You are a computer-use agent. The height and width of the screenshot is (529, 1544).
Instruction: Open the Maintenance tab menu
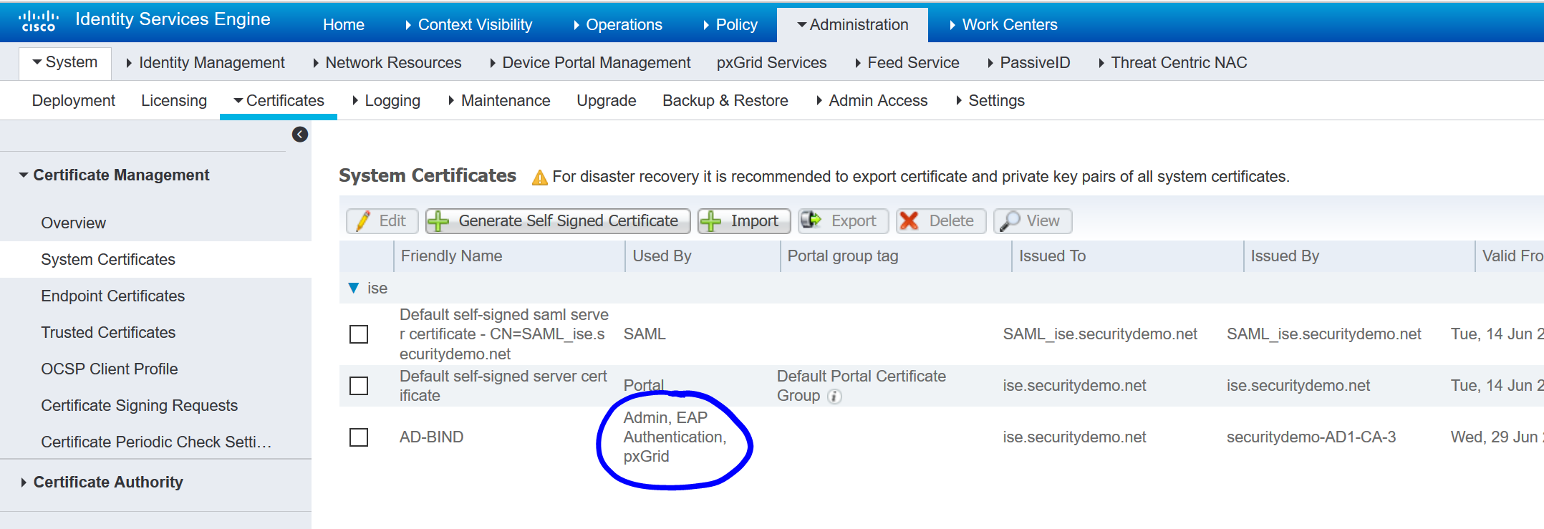pos(499,101)
